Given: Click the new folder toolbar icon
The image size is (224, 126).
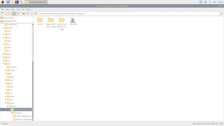Looking at the screenshot, I should [8, 14].
